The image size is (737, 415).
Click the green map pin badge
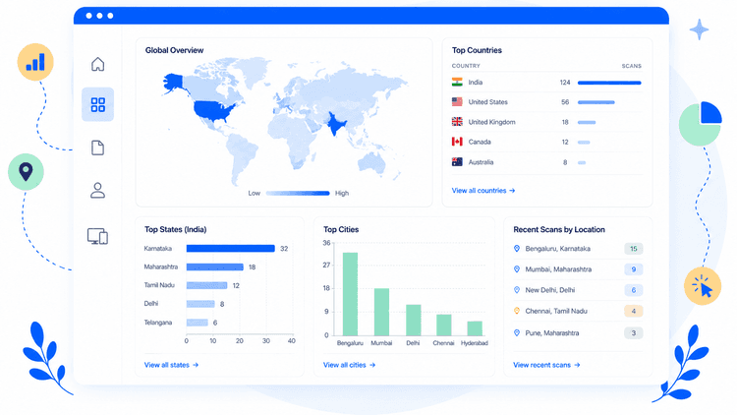tap(26, 172)
